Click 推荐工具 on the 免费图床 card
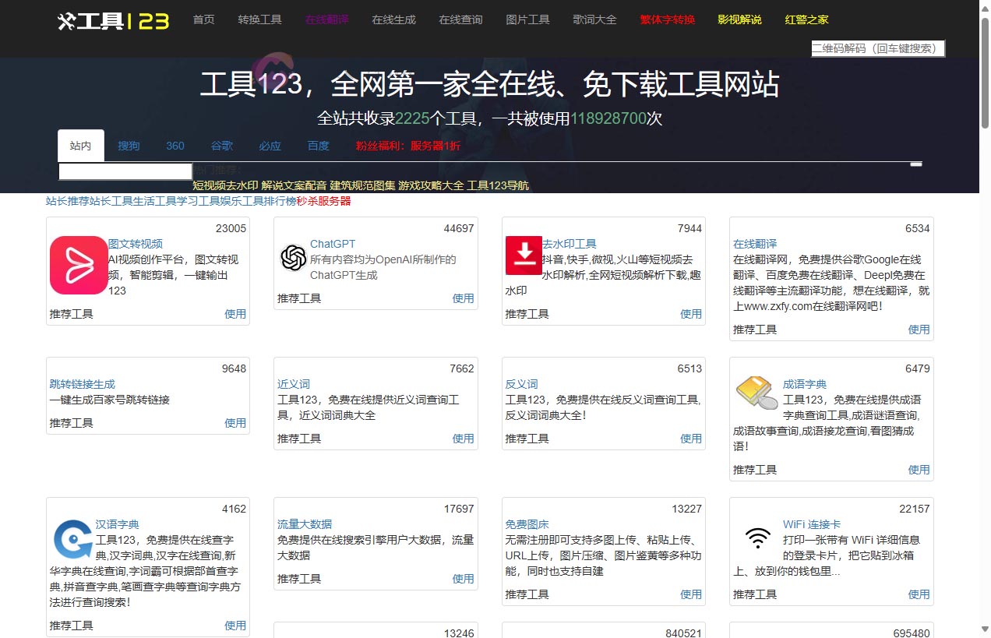 [x=527, y=594]
